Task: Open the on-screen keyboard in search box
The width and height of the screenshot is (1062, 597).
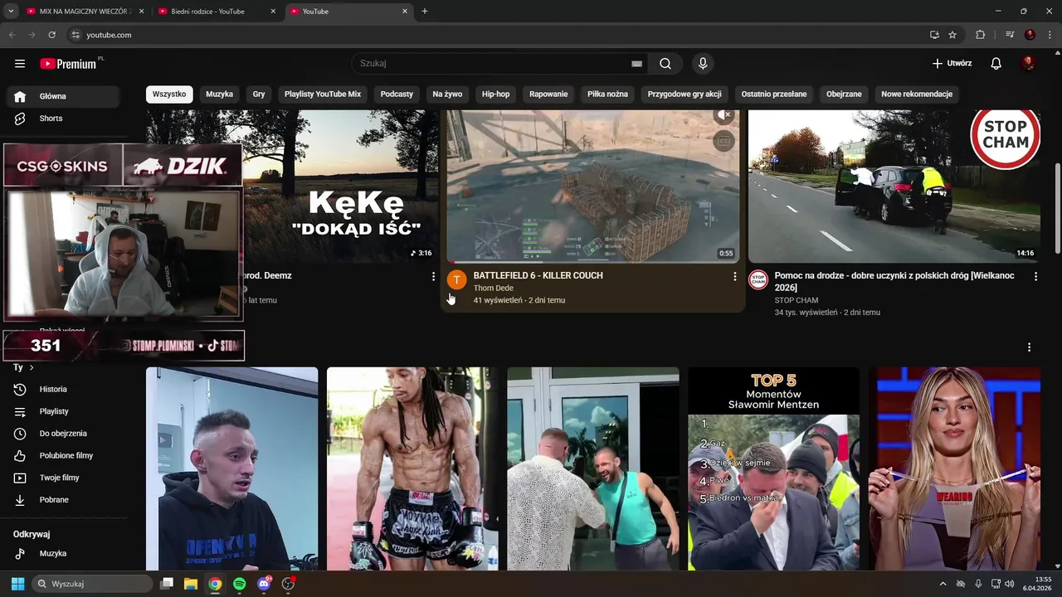Action: click(x=636, y=64)
